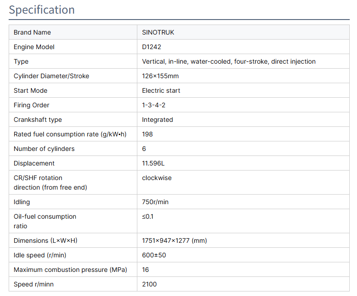Click the 2100 speed value
357x296 pixels.
tap(149, 284)
